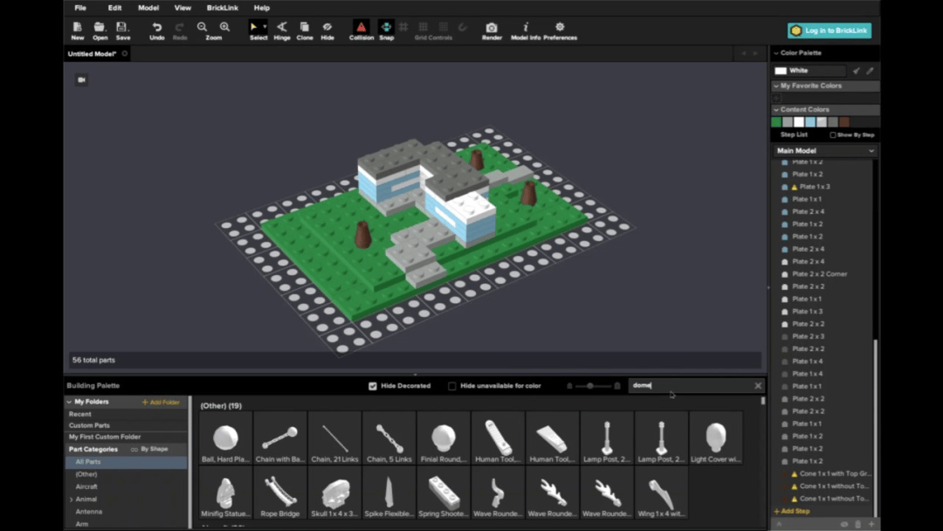The width and height of the screenshot is (943, 531).
Task: Open the Render camera tool
Action: pos(492,31)
